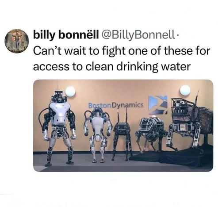The width and height of the screenshot is (218, 207).
Task: Click the tall Atlas robot's sensor head
Action: 59,96
